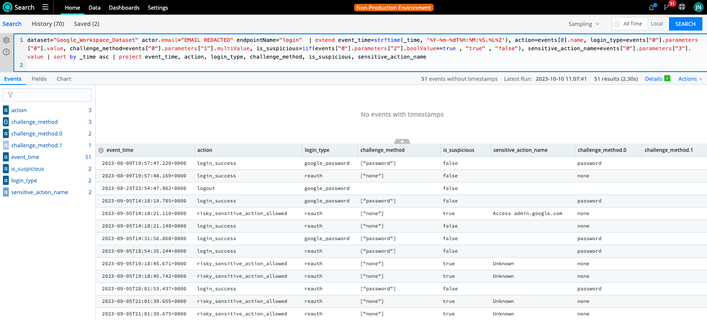This screenshot has height=320, width=707.
Task: Open table column settings gear beside event_time
Action: pyautogui.click(x=101, y=150)
